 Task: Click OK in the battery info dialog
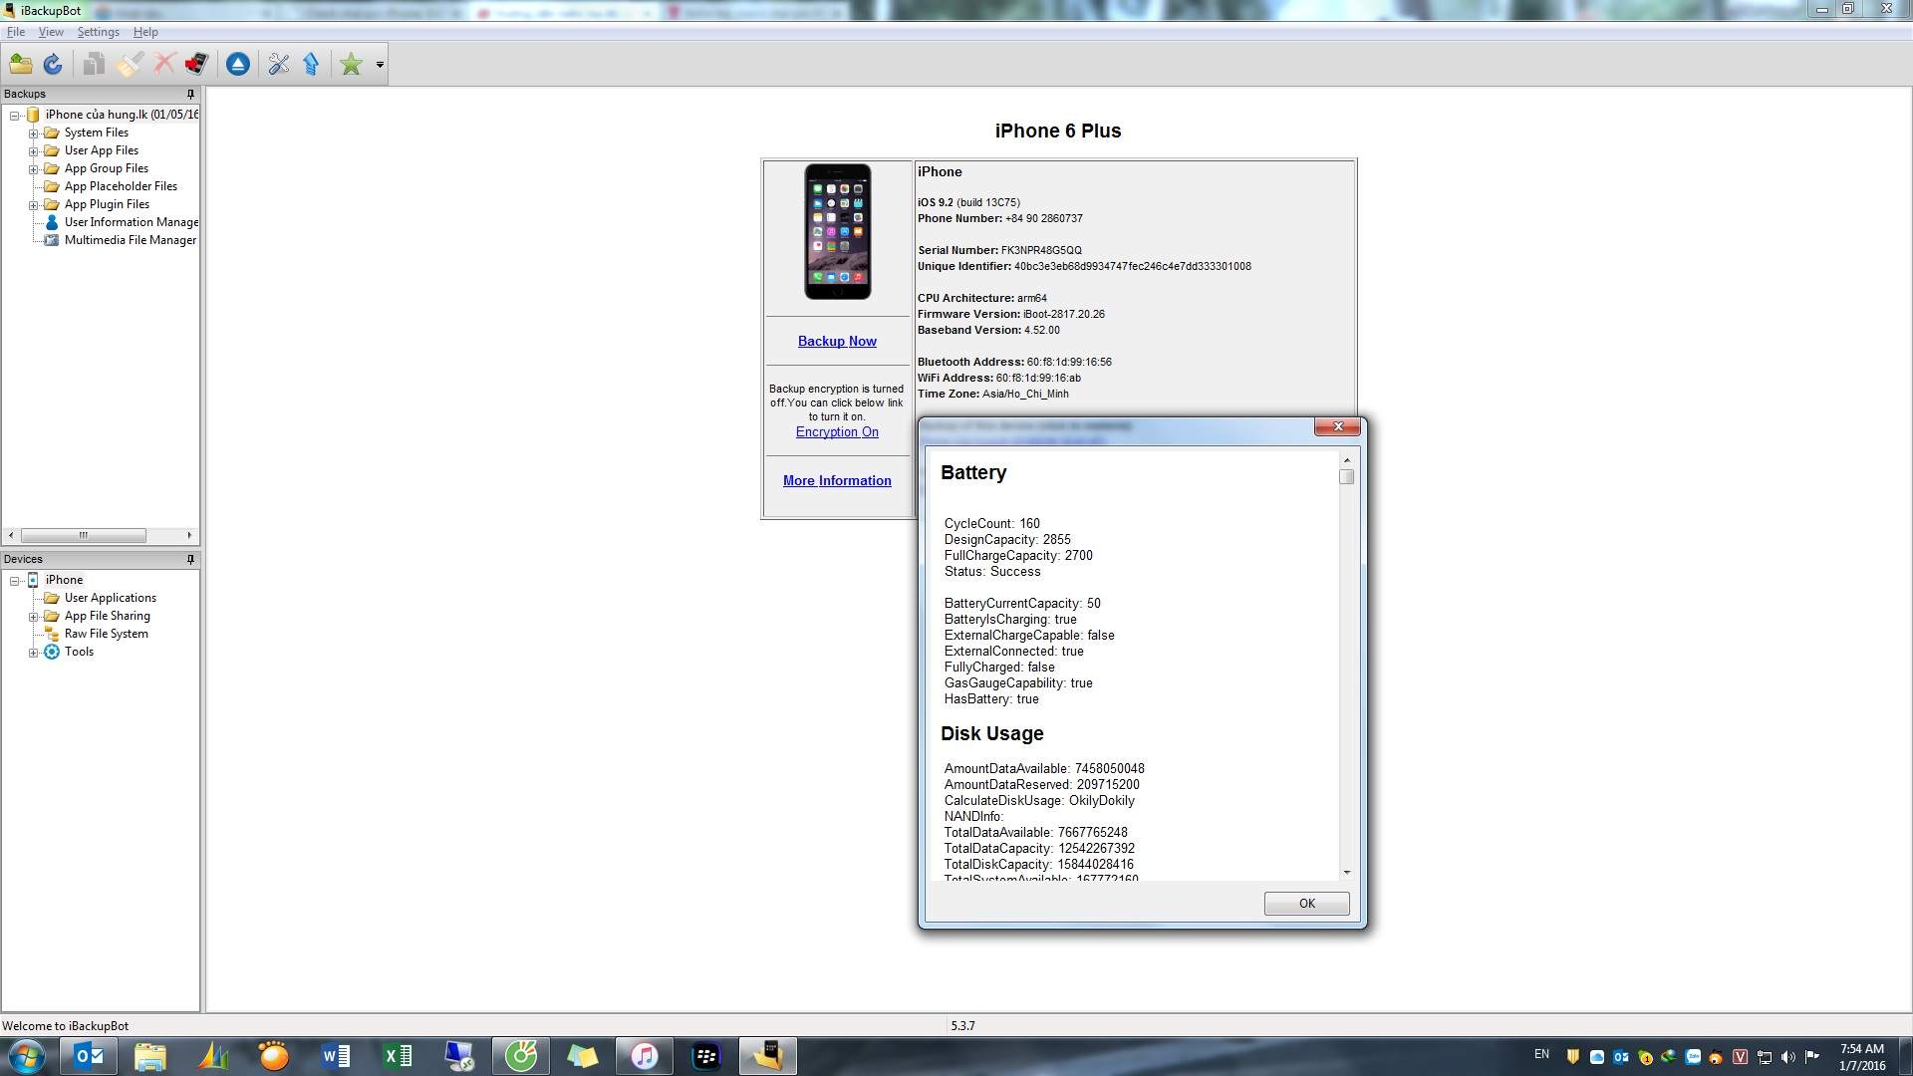click(1306, 904)
